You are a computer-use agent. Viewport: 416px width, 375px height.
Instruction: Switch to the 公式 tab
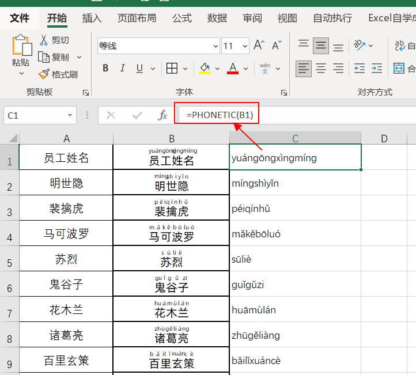(182, 18)
